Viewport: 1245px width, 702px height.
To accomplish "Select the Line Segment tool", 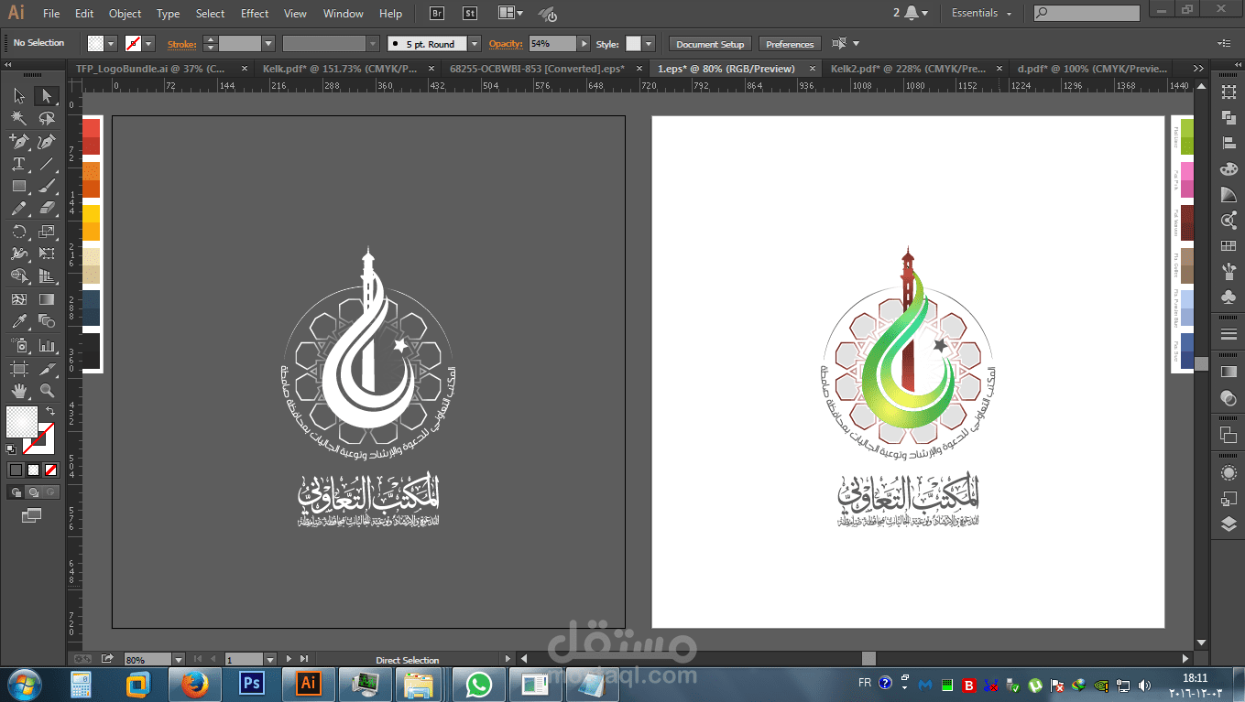I will [47, 163].
